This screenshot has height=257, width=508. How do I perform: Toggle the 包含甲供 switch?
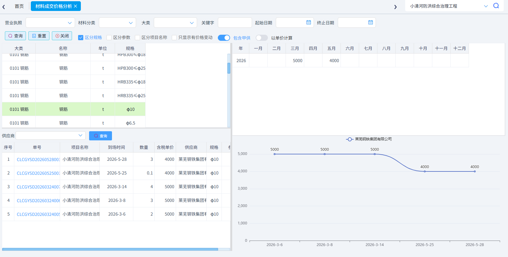click(224, 38)
